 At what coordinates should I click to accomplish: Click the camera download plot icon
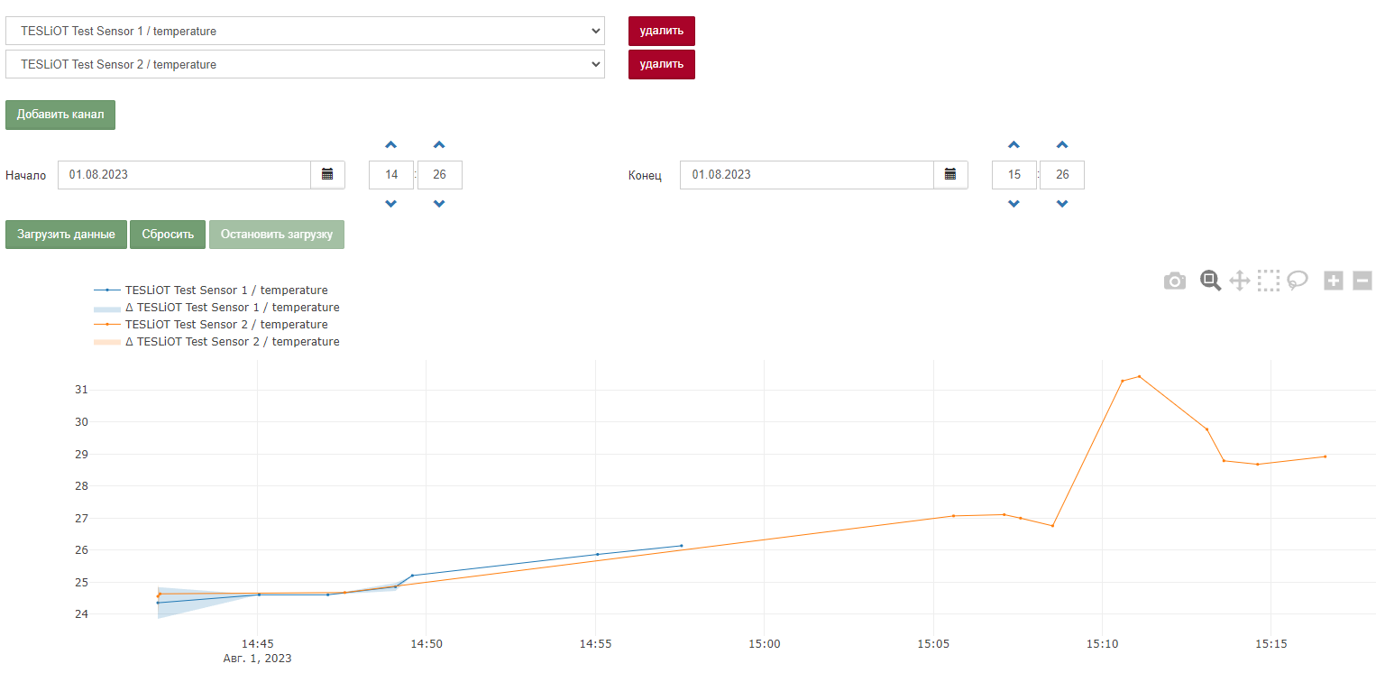(x=1174, y=281)
